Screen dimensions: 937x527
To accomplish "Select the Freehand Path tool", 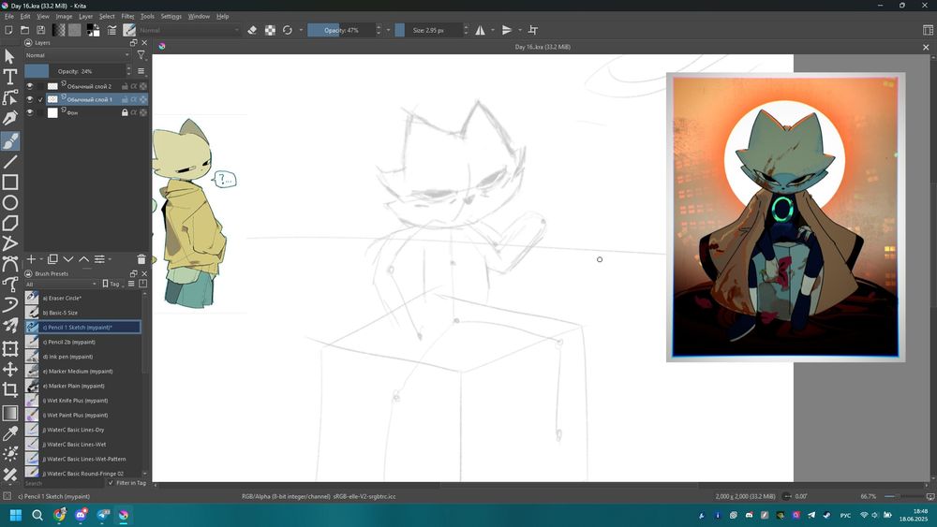I will pyautogui.click(x=9, y=284).
